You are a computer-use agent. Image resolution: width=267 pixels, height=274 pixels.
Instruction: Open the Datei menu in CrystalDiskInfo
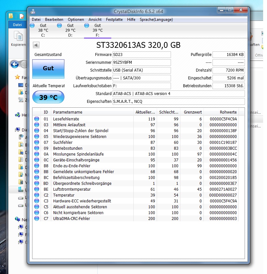[x=36, y=20]
